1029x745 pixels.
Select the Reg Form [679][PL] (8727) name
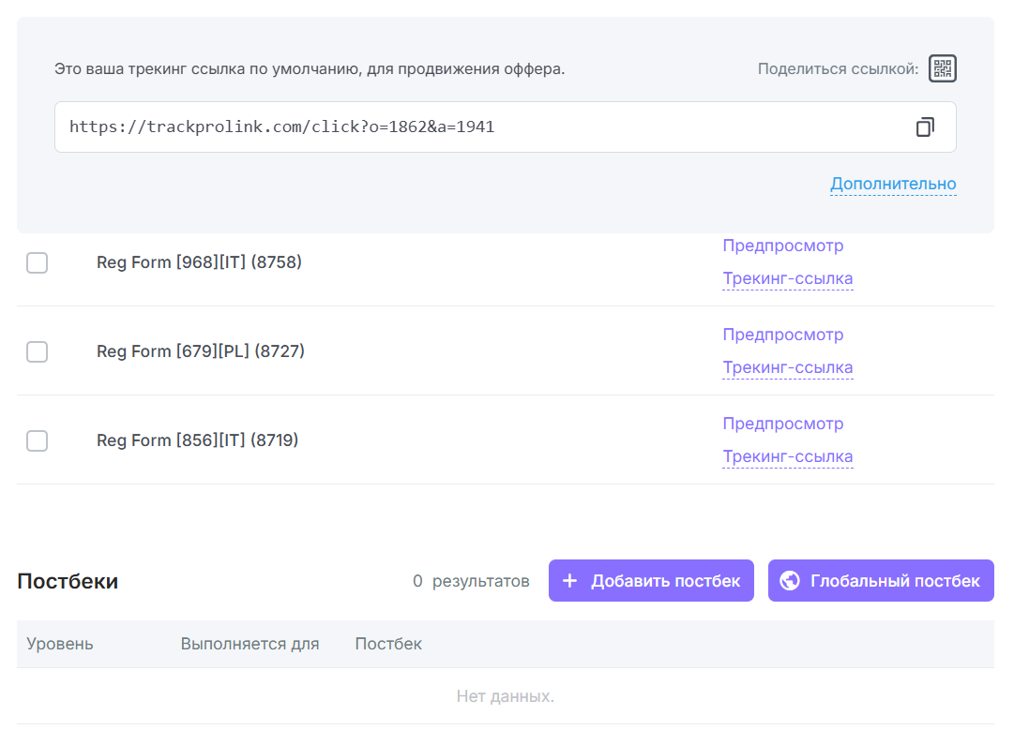coord(200,351)
